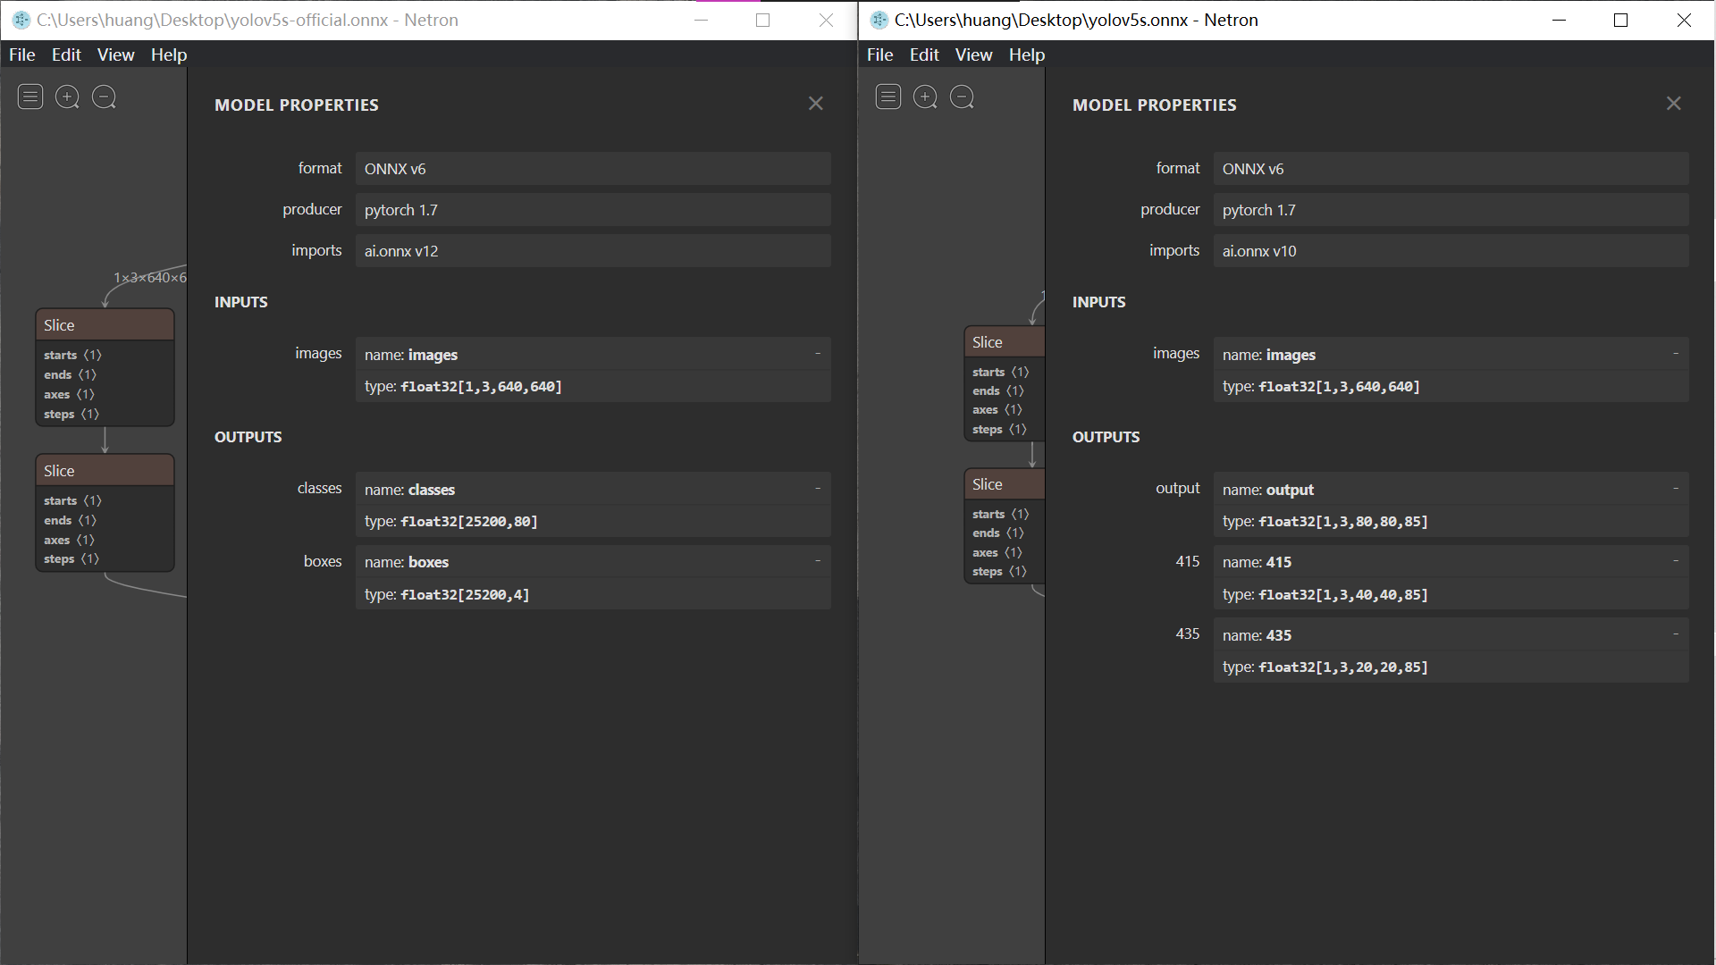This screenshot has width=1716, height=965.
Task: Click axes attribute of lower right Slice node
Action: (997, 552)
